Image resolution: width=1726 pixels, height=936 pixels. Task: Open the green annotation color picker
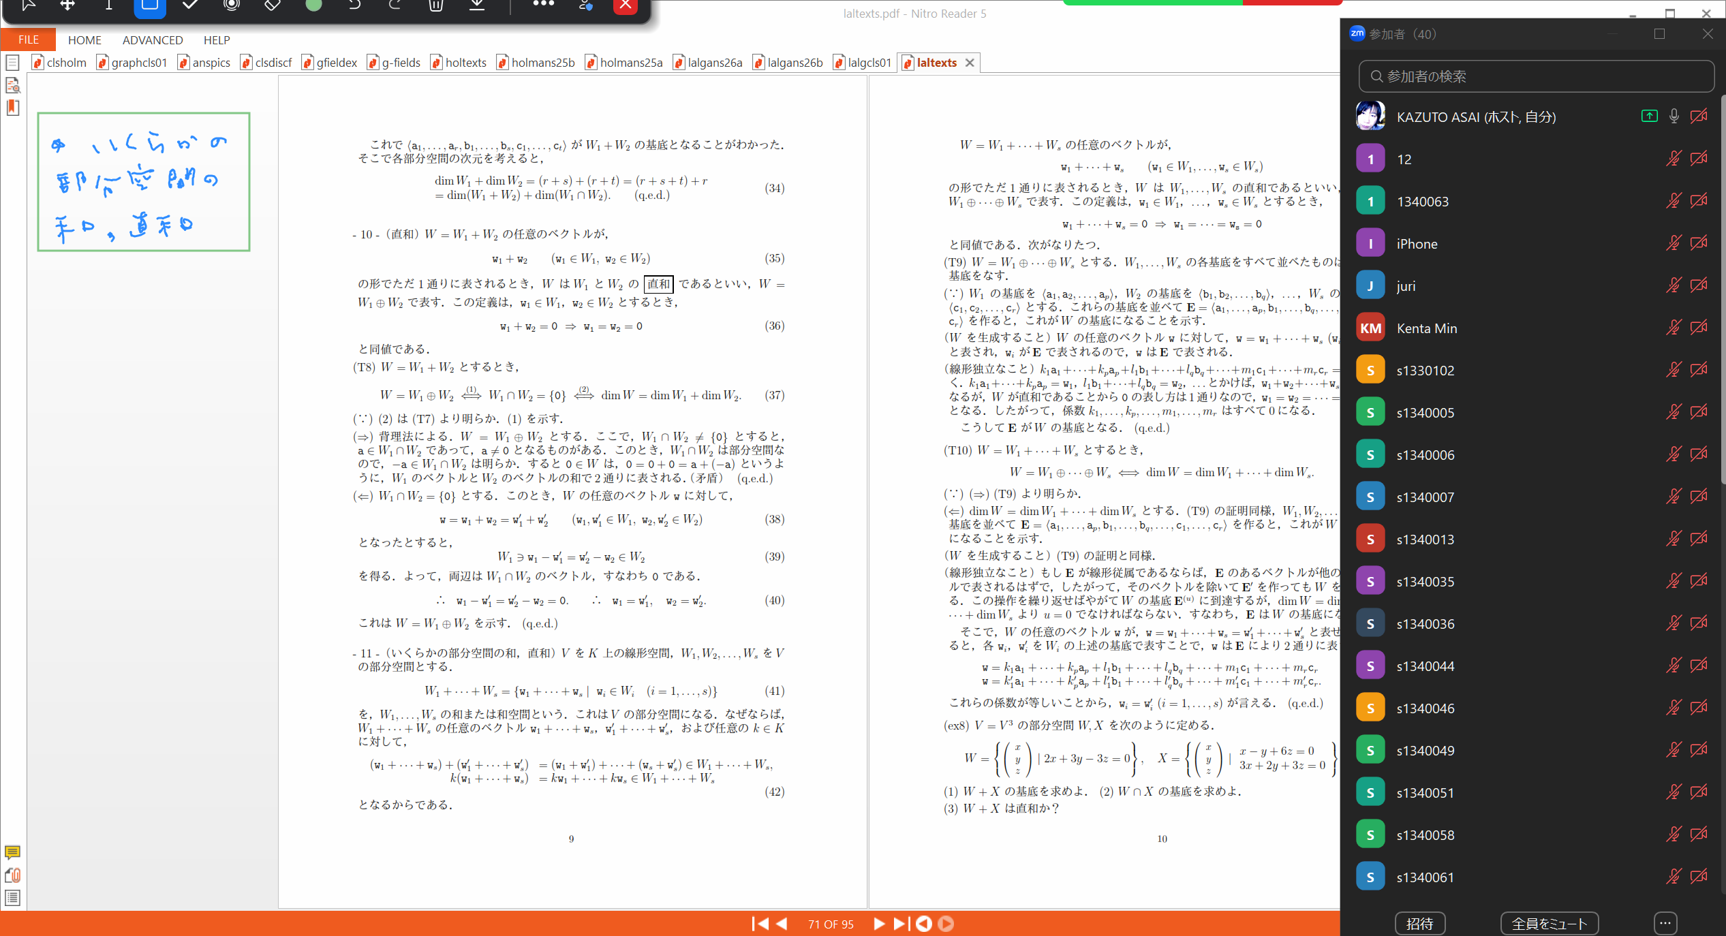point(313,5)
